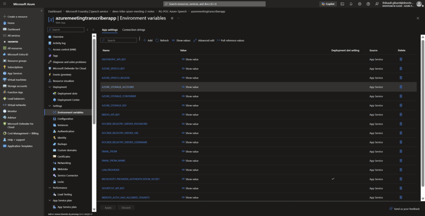Show all values in the toolbar
Image resolution: width=425 pixels, height=216 pixels.
(x=181, y=40)
